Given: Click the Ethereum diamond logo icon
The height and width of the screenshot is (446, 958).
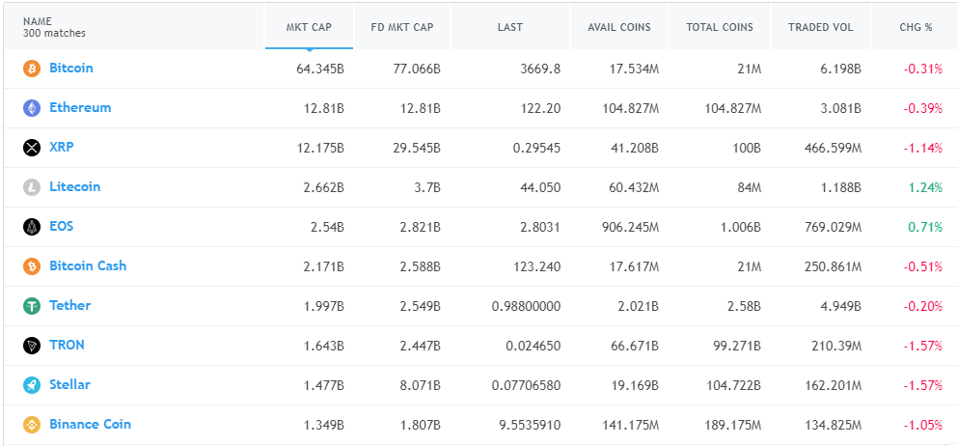Looking at the screenshot, I should (32, 108).
